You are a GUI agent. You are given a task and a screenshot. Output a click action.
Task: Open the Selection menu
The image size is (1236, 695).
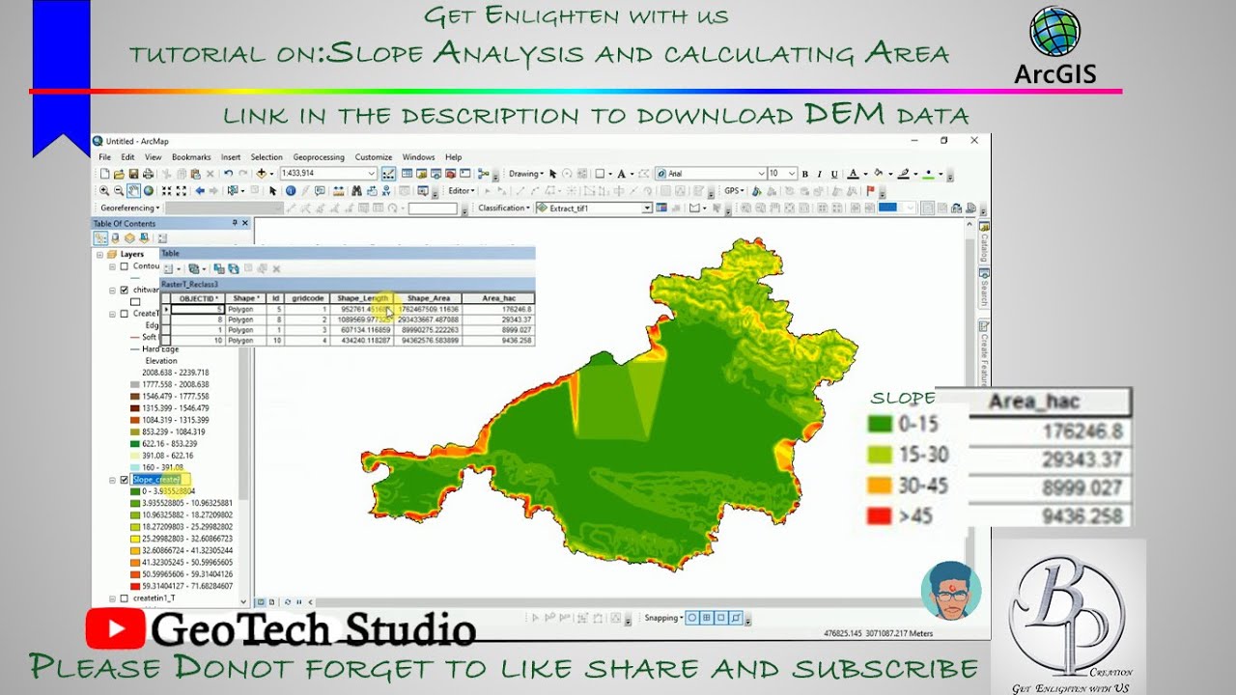pos(267,156)
